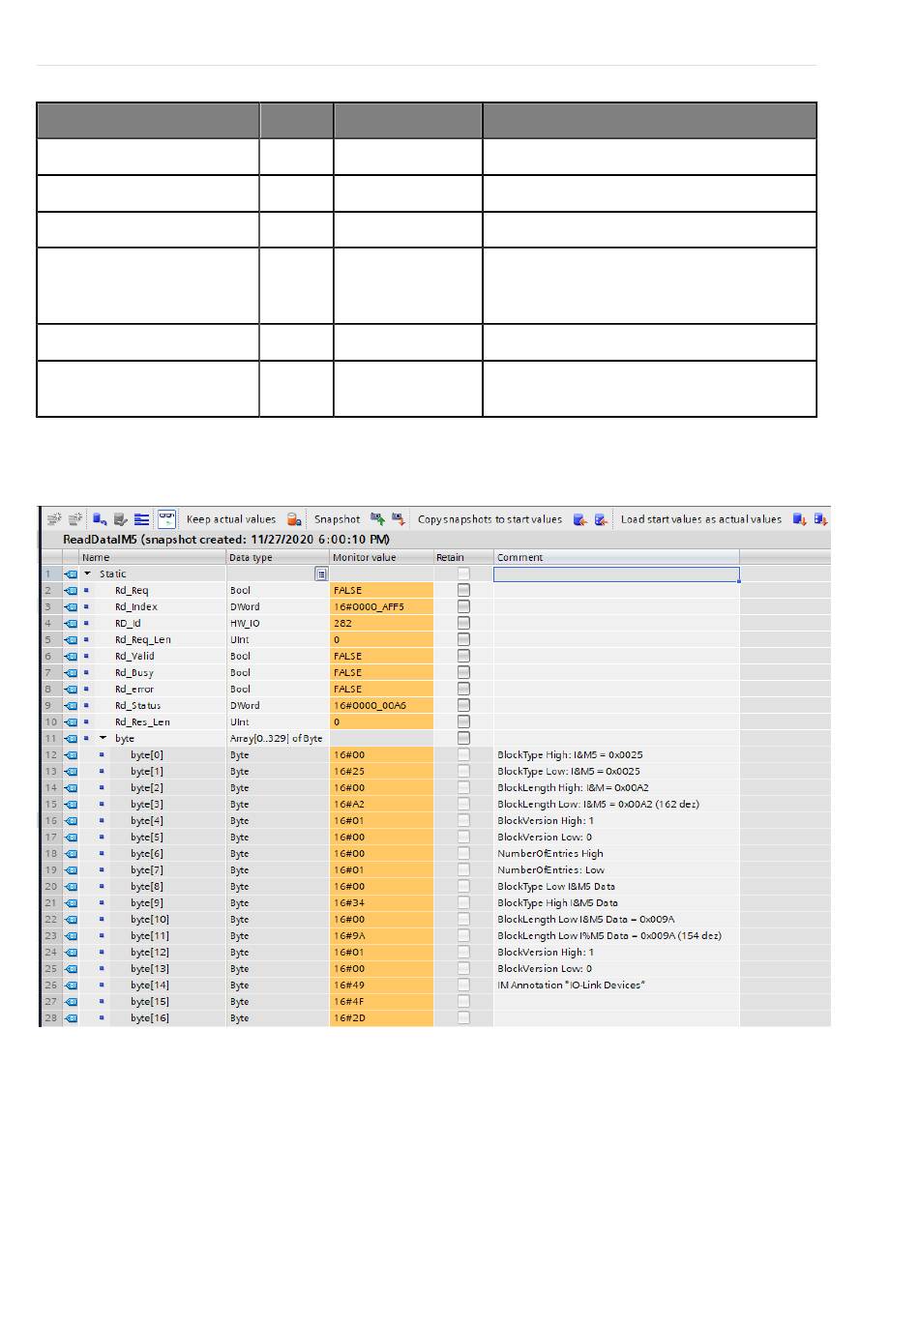Click the tag icon on Rd_Index row

tap(71, 607)
